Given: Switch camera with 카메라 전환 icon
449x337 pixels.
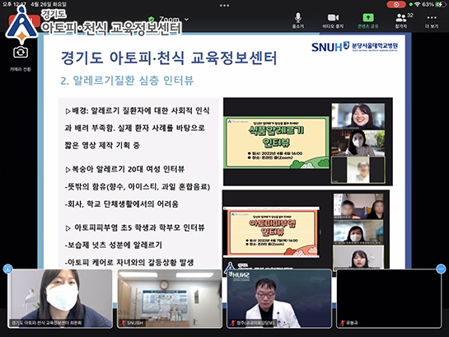Looking at the screenshot, I should coord(21,53).
